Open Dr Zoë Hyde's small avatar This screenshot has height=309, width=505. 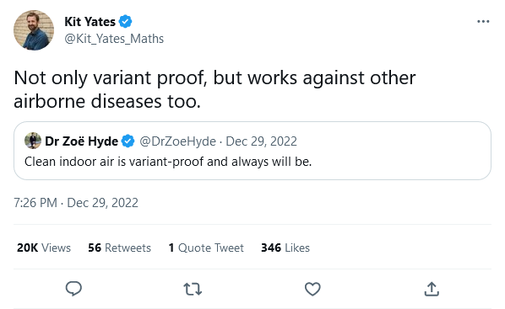[x=33, y=141]
